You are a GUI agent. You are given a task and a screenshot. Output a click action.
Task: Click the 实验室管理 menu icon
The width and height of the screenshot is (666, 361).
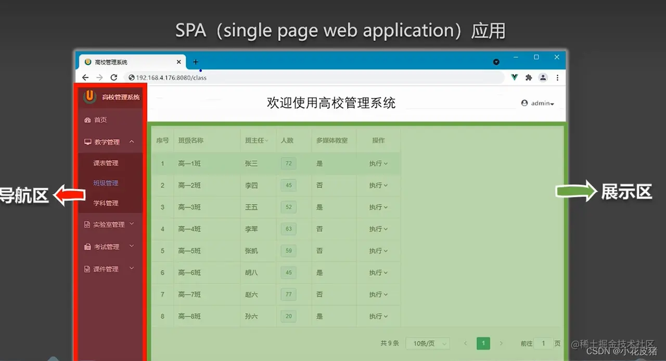coord(87,225)
